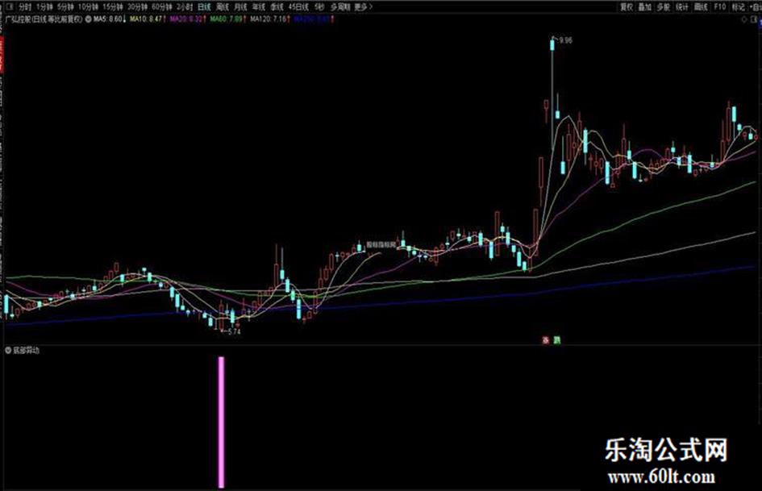Viewport: 762px width, 491px height.
Task: Select the 10分钟 period tab
Action: point(88,6)
